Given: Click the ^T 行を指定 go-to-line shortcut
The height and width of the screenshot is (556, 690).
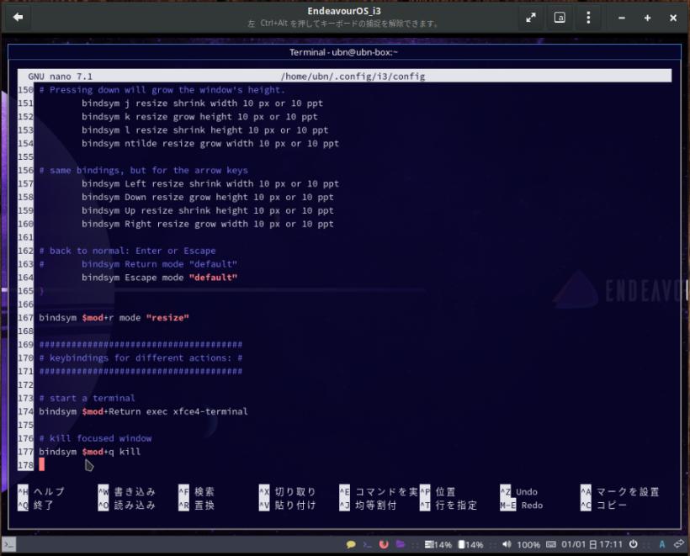Looking at the screenshot, I should (448, 505).
